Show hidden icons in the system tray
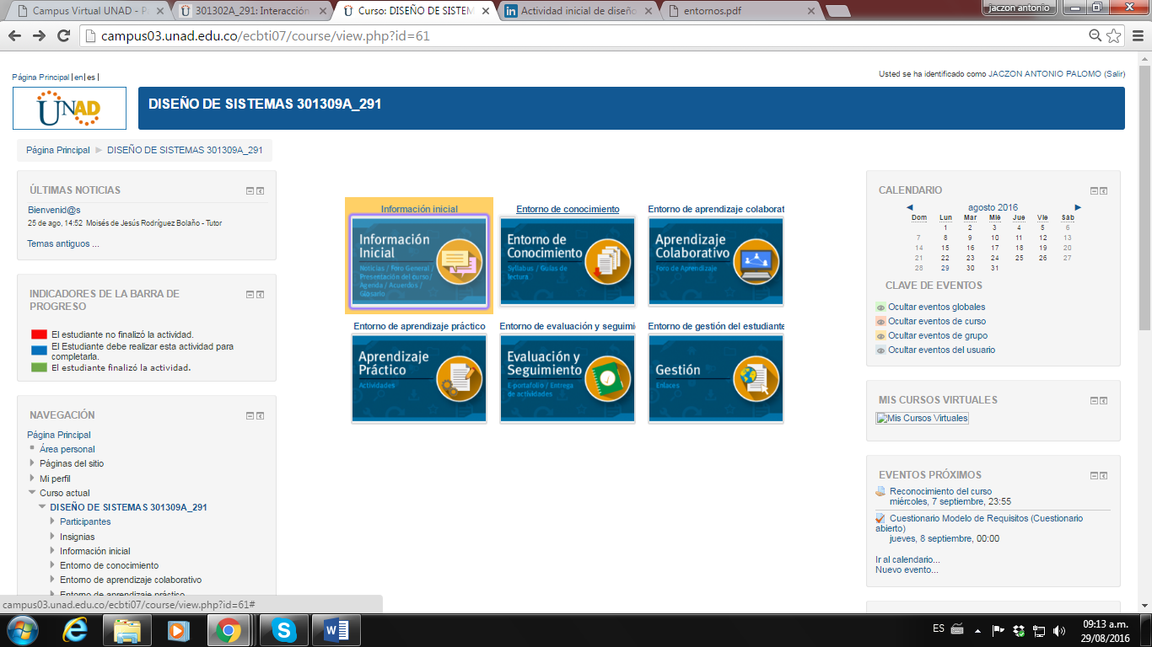Image resolution: width=1152 pixels, height=647 pixels. (977, 630)
